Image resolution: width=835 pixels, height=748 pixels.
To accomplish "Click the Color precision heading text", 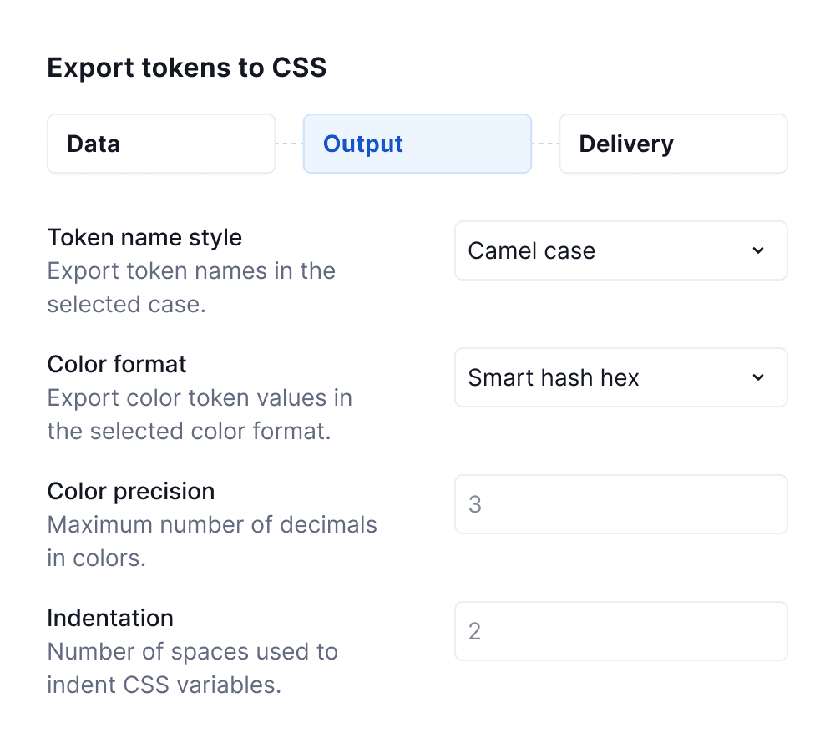I will click(x=130, y=491).
